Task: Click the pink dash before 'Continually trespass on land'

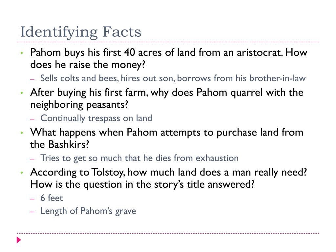Action: [32, 118]
